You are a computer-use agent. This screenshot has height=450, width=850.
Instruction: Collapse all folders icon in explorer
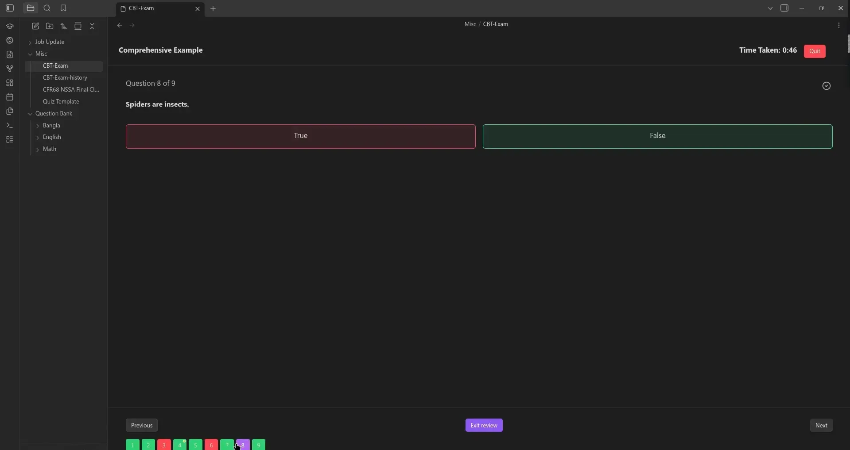click(93, 27)
